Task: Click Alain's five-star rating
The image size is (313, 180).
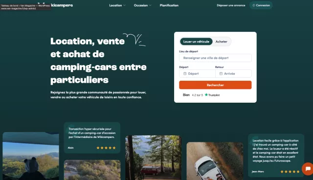Action: click(106, 148)
